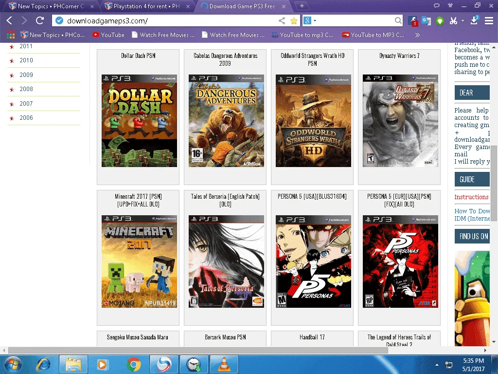
Task: Open the media player taskbar icon
Action: tap(102, 364)
